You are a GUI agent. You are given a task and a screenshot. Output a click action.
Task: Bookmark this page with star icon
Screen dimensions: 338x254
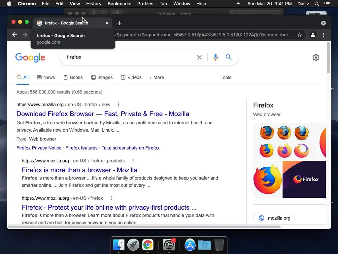(x=300, y=35)
